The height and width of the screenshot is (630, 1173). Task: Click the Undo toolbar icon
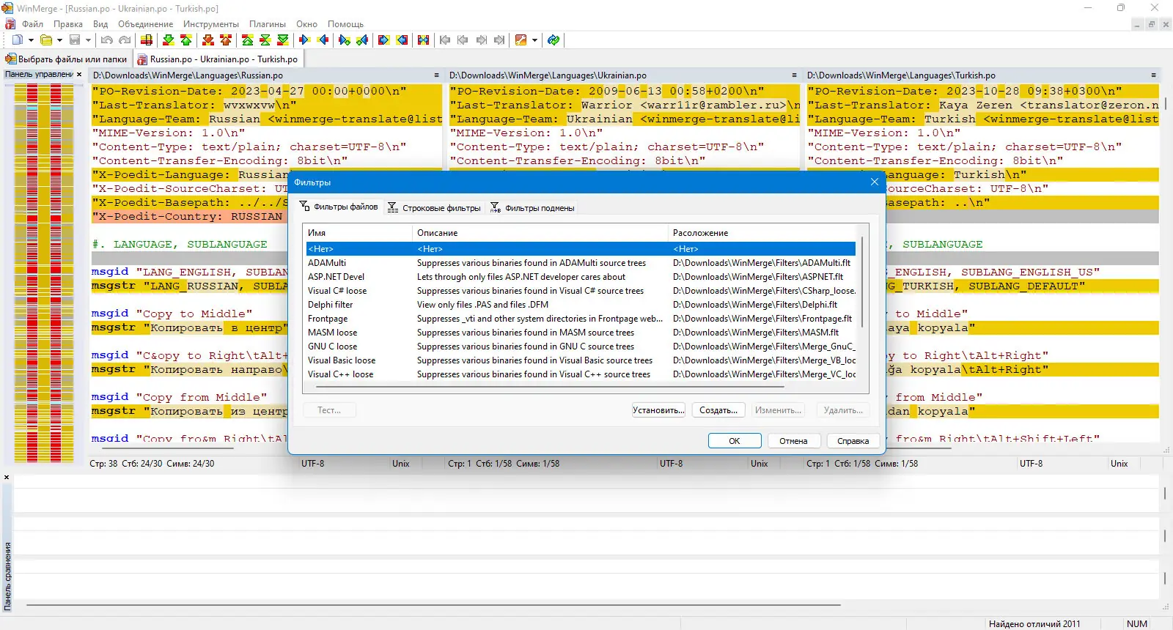pyautogui.click(x=107, y=40)
